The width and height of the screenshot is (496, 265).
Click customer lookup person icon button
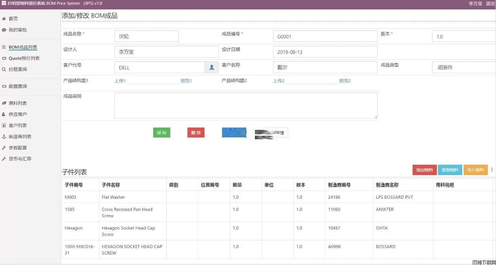[212, 67]
